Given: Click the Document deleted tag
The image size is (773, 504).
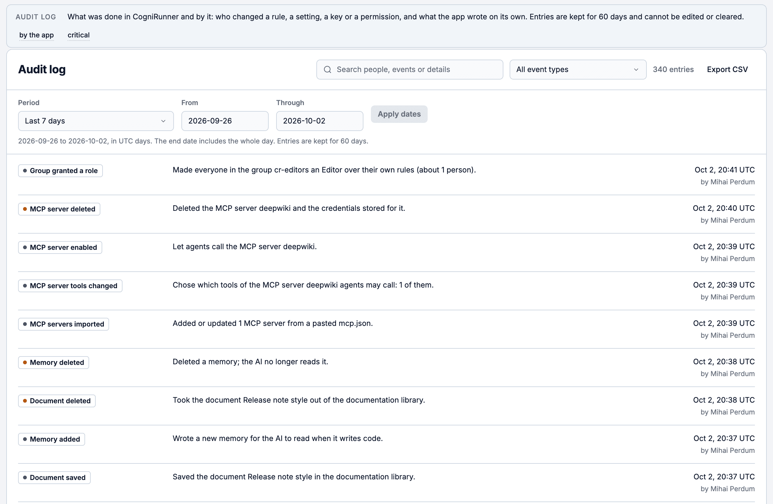Looking at the screenshot, I should pyautogui.click(x=57, y=401).
